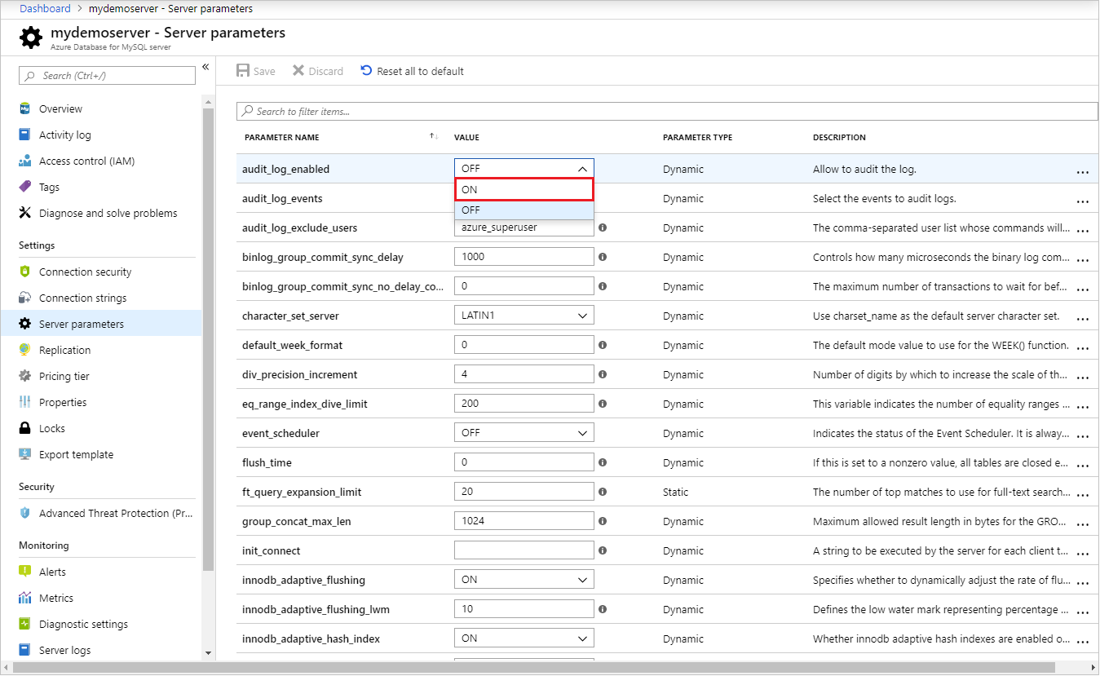The width and height of the screenshot is (1100, 676).
Task: Click the innodb_adaptive_flushing_lwm value field
Action: [x=524, y=609]
